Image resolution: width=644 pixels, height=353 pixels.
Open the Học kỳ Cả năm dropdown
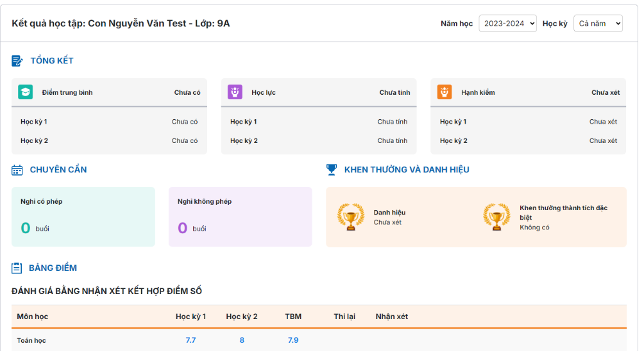(597, 24)
